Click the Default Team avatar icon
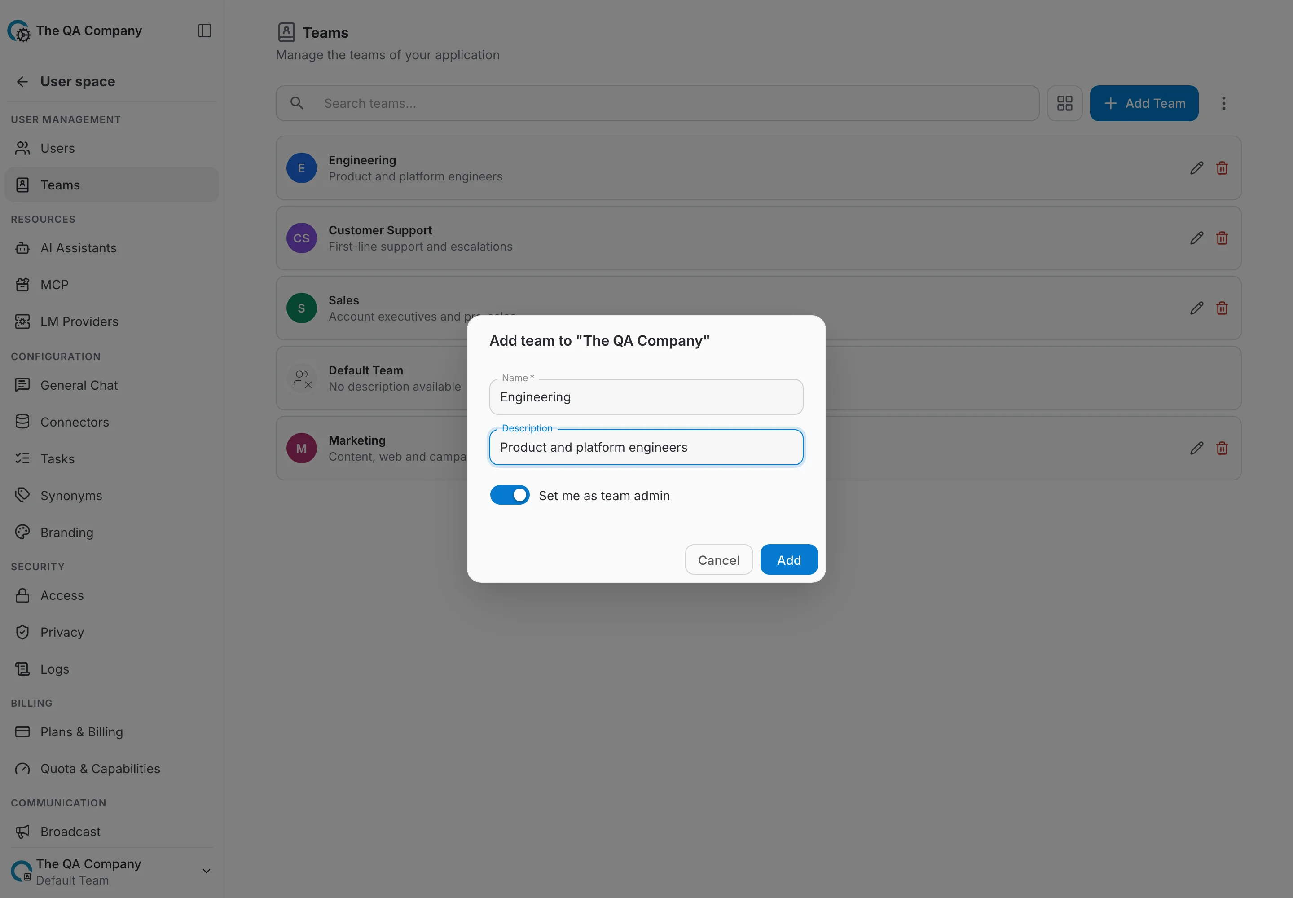Image resolution: width=1293 pixels, height=898 pixels. point(301,378)
